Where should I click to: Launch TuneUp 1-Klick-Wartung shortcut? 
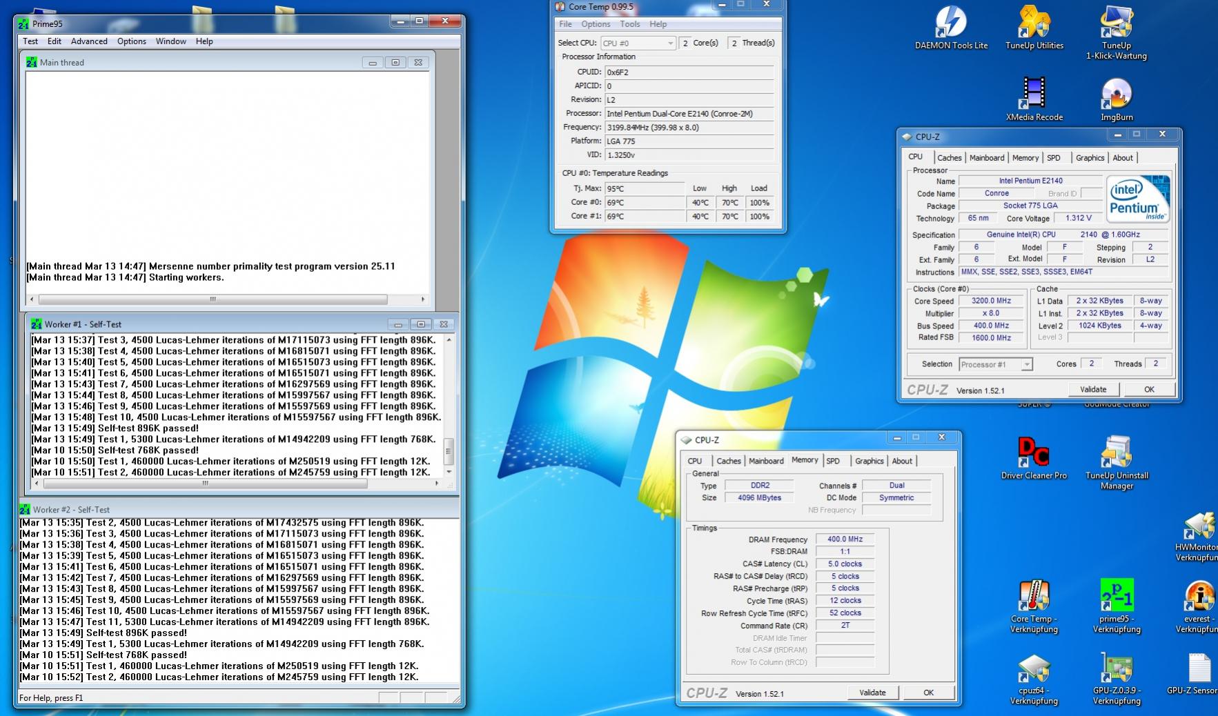click(1116, 32)
